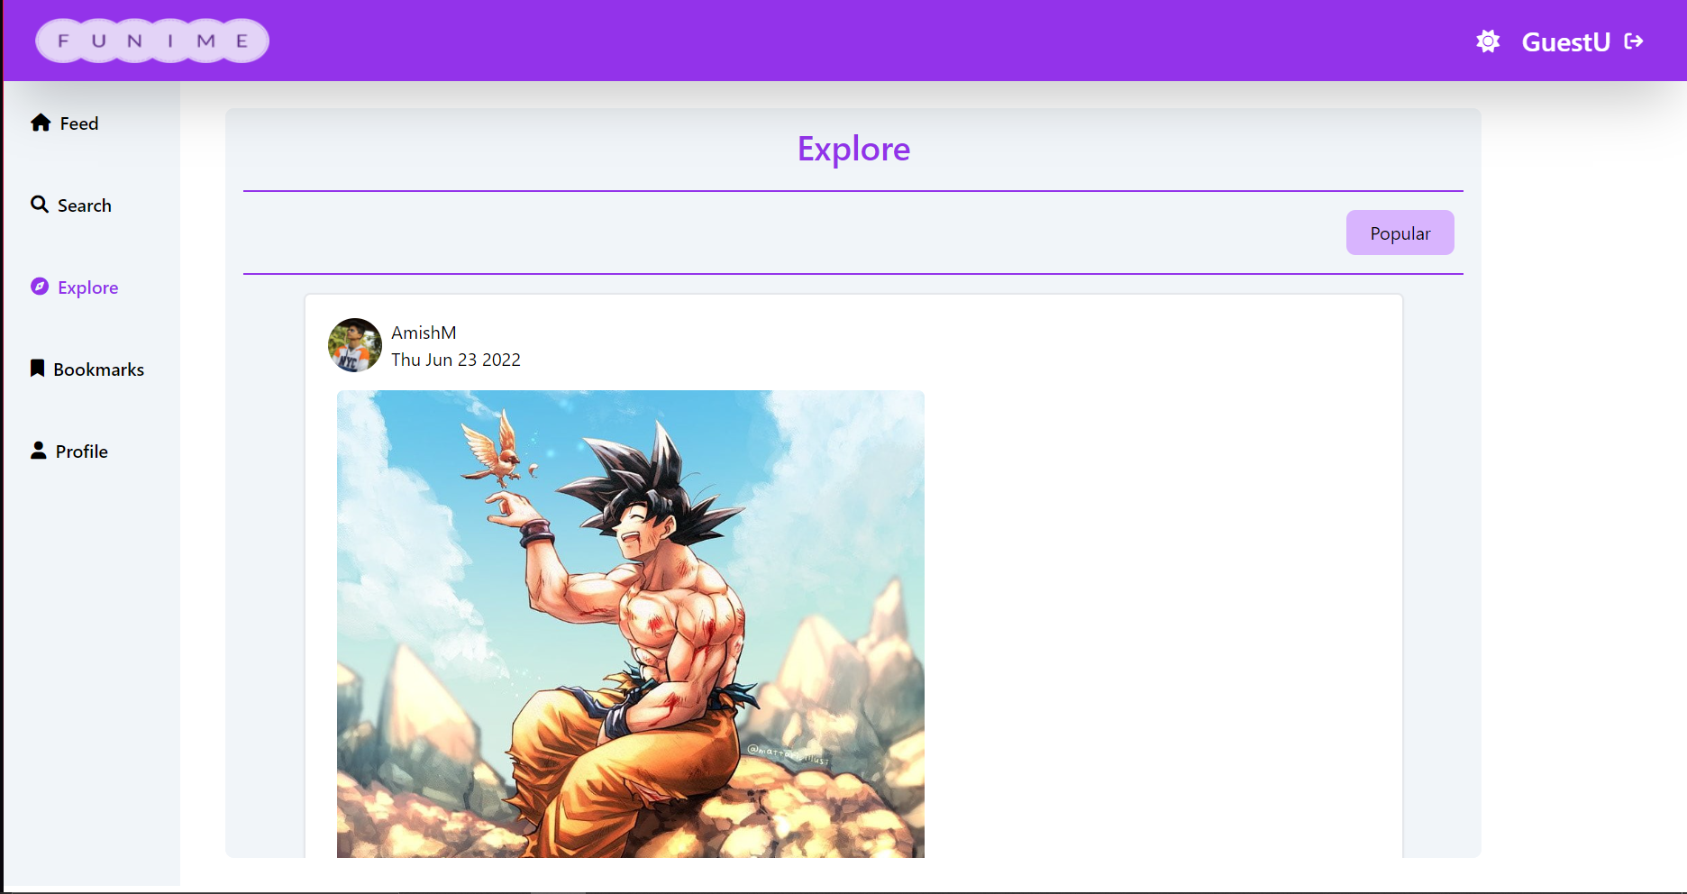Click the Bookmarks ribbon icon
This screenshot has height=894, width=1687.
coord(38,368)
